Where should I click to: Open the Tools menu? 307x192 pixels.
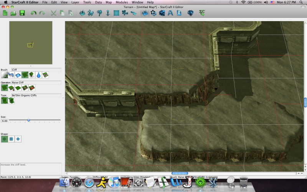coord(87,2)
